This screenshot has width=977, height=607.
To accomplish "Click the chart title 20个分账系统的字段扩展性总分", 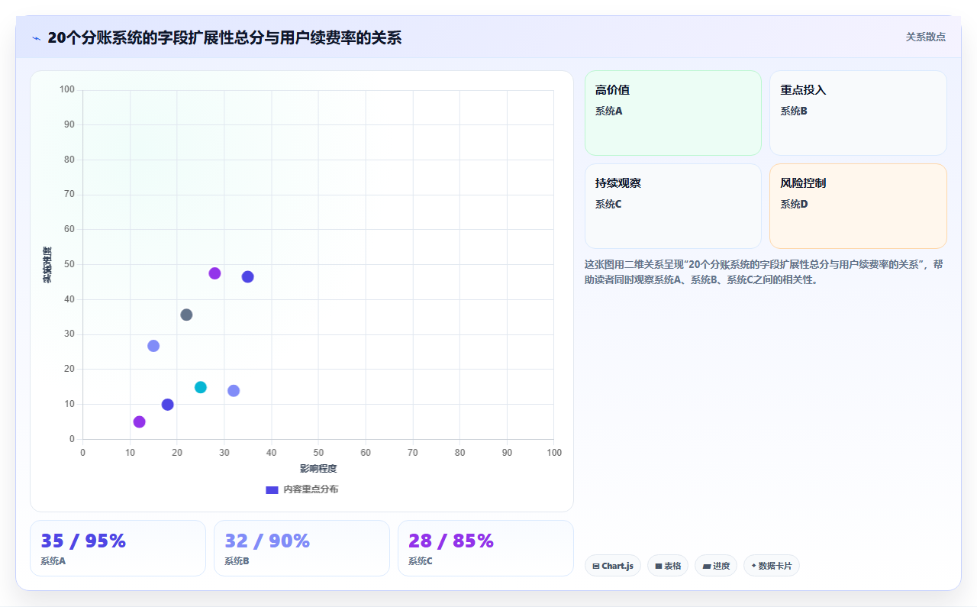I will pos(224,37).
